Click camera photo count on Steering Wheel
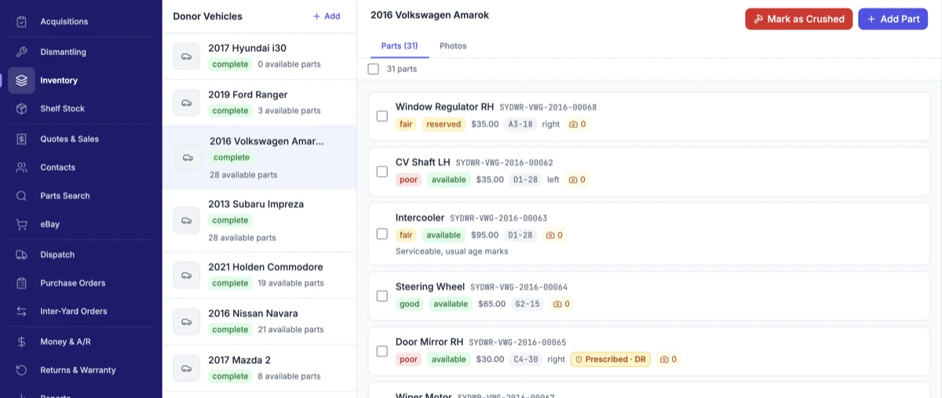942x398 pixels. (562, 304)
